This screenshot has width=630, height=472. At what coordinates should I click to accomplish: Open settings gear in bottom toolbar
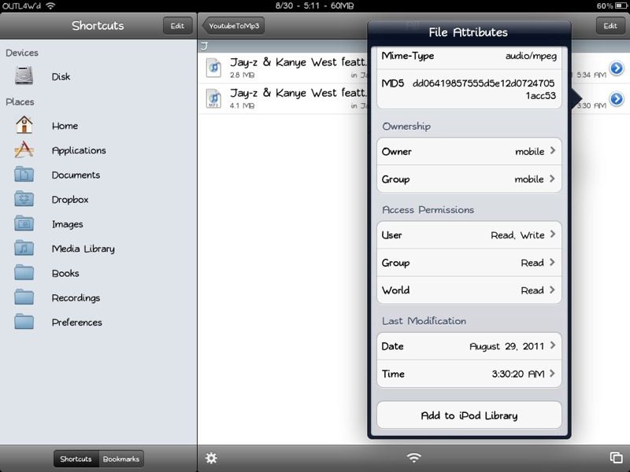click(x=211, y=458)
